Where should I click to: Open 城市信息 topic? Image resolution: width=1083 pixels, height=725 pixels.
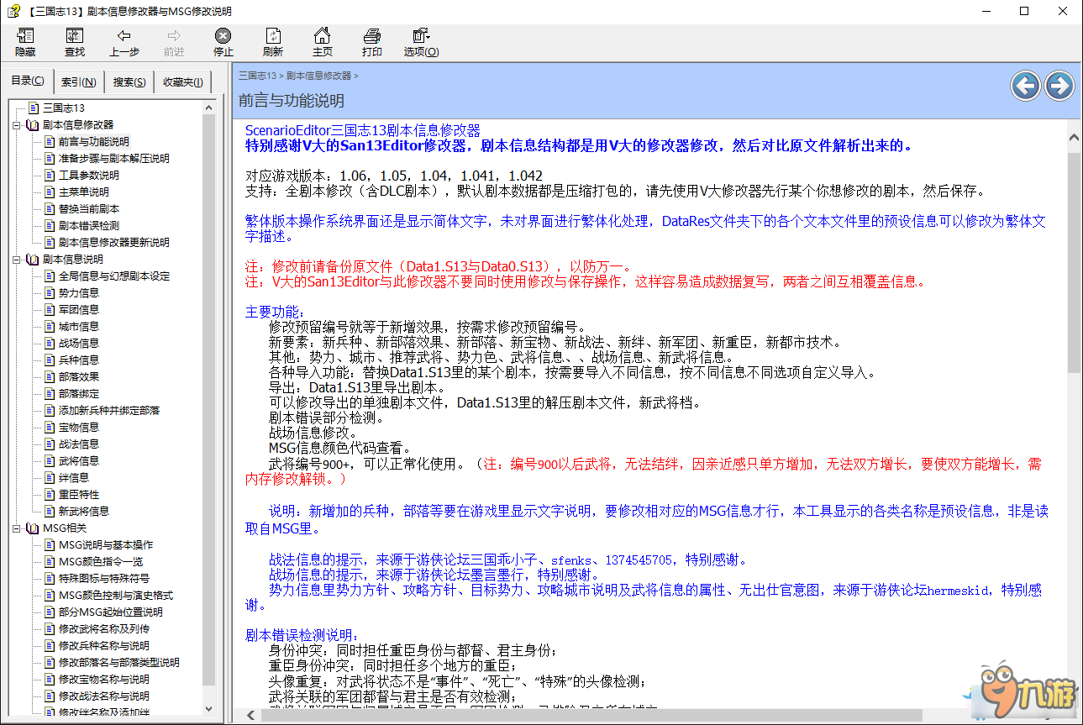pyautogui.click(x=79, y=327)
